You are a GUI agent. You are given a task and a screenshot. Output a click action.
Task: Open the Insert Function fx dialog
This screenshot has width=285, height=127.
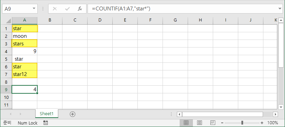[x=80, y=9]
